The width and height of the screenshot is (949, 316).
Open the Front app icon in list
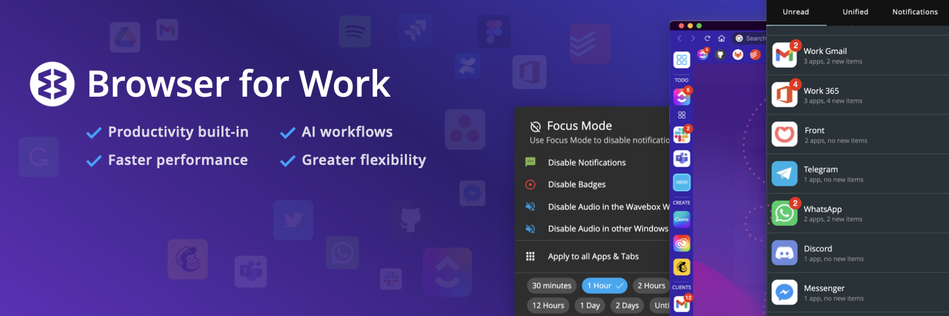785,134
